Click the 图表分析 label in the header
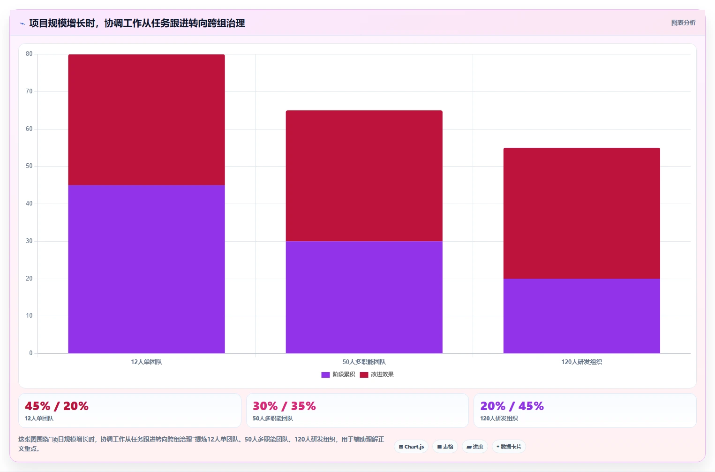The image size is (715, 472). click(x=683, y=23)
